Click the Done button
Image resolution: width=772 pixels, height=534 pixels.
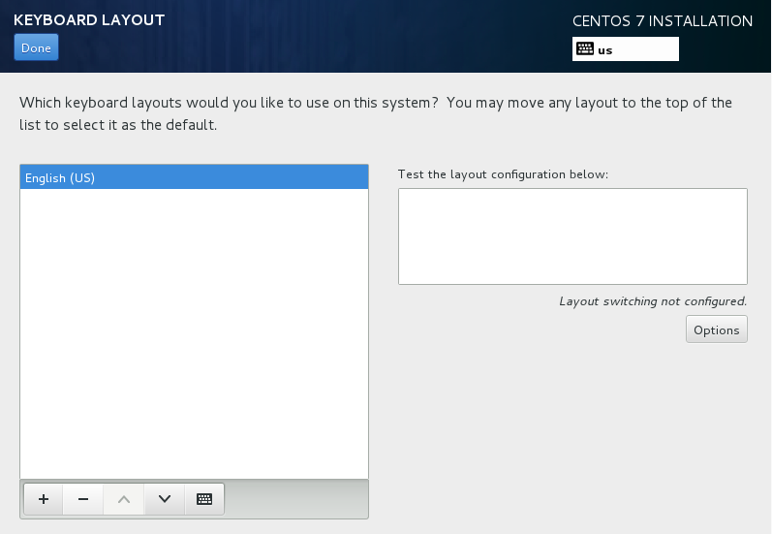click(36, 47)
